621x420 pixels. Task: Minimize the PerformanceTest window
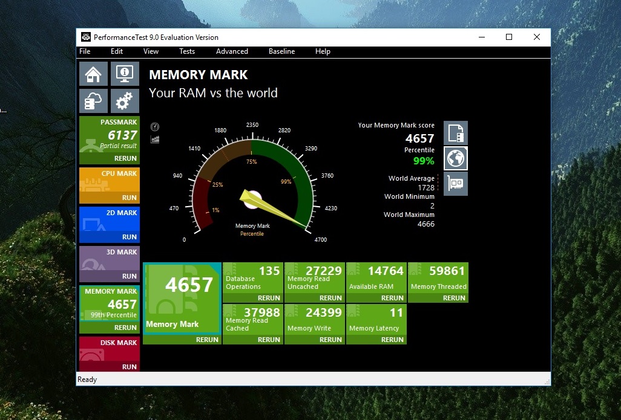(x=482, y=37)
